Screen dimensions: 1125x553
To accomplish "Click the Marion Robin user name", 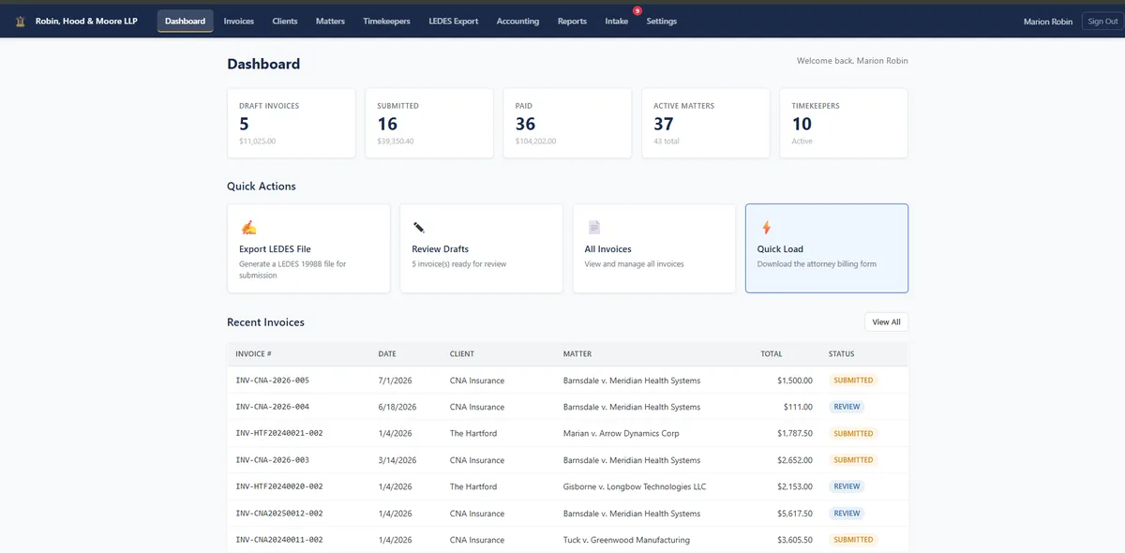I will pyautogui.click(x=1048, y=22).
